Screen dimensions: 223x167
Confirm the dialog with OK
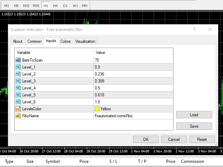(x=146, y=140)
